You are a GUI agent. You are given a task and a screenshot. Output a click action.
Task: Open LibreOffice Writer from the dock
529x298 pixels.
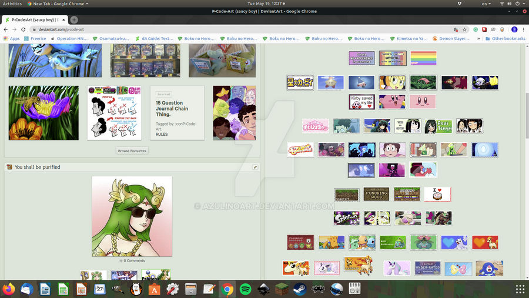[45, 289]
